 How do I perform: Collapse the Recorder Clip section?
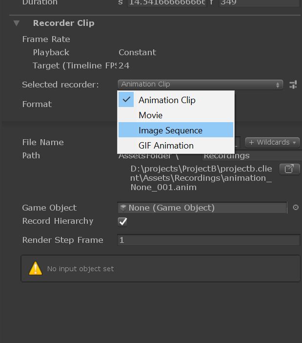point(17,23)
